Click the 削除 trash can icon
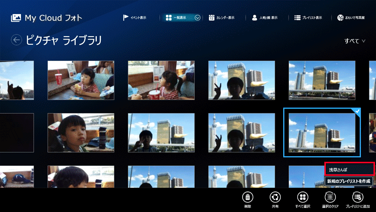This screenshot has width=376, height=212. 248,197
